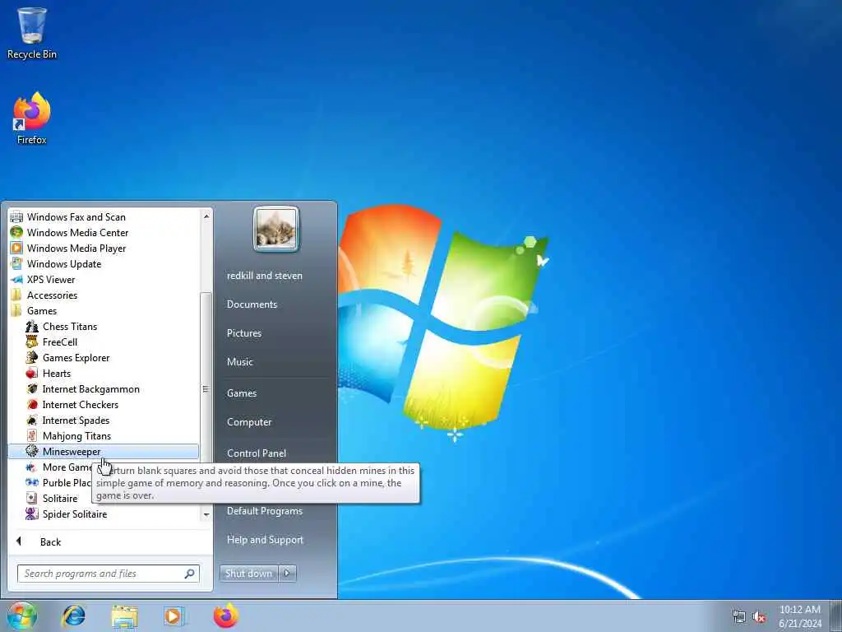
Task: Open Default Programs
Action: [265, 511]
